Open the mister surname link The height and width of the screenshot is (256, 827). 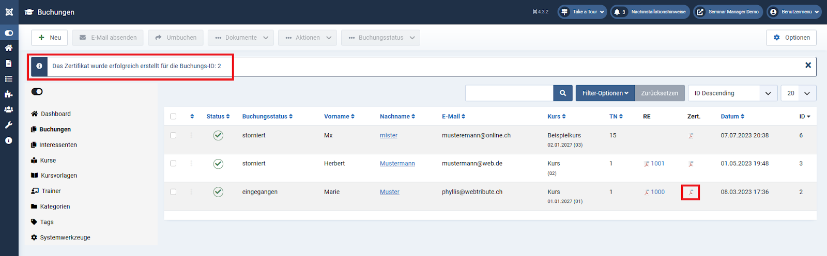(x=389, y=135)
